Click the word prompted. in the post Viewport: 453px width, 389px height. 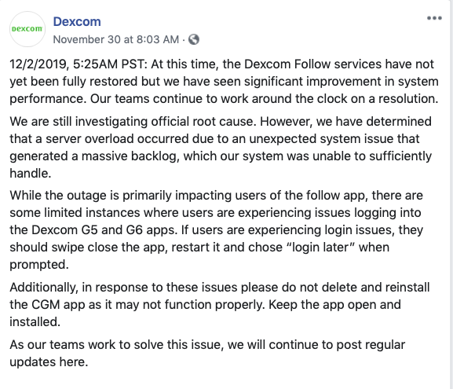coord(39,265)
